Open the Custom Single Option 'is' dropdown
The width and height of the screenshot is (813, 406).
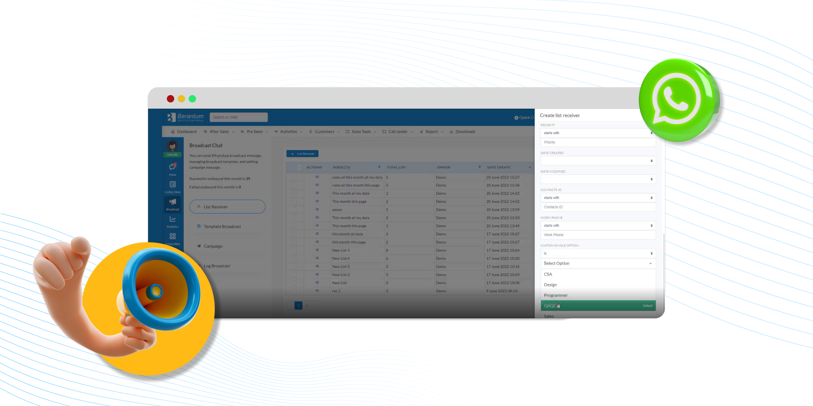(x=598, y=253)
